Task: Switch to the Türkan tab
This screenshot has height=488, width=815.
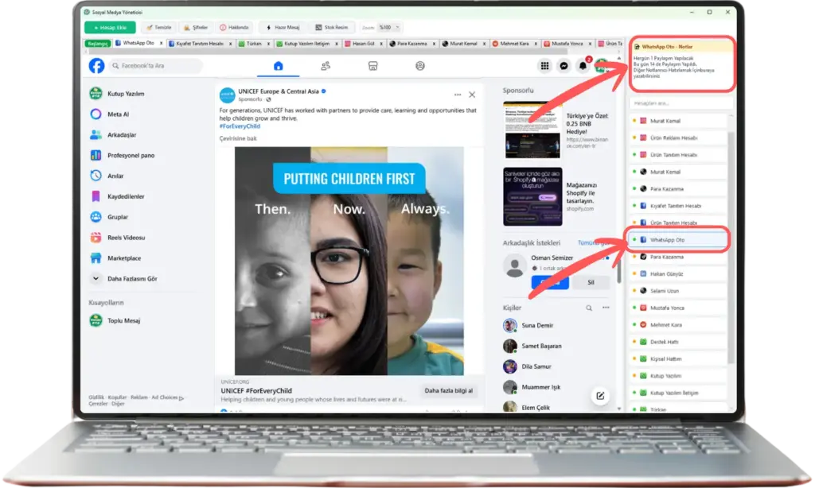Action: (x=254, y=44)
